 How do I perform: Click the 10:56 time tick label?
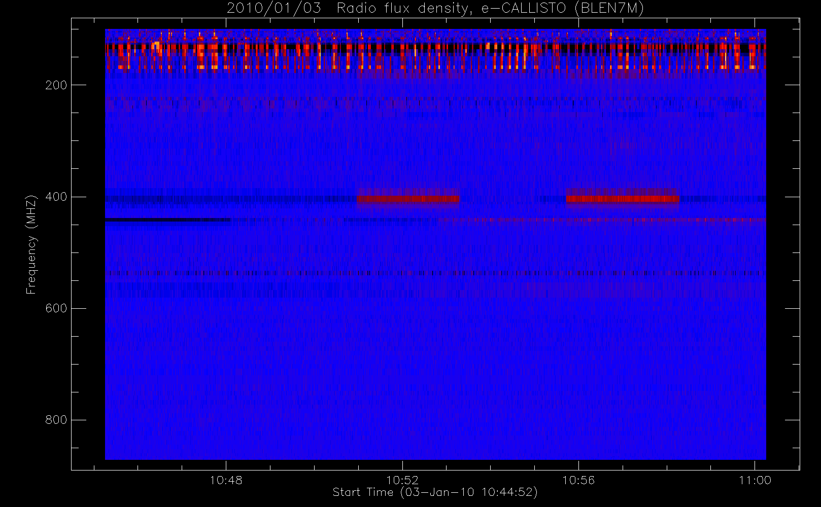pyautogui.click(x=578, y=480)
